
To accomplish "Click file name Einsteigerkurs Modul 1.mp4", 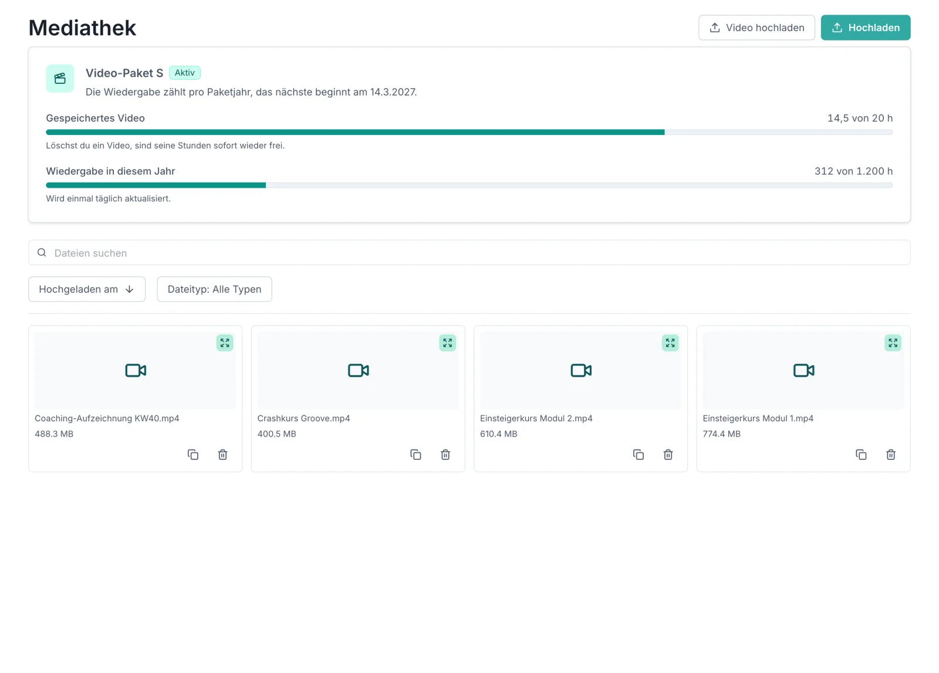I will pyautogui.click(x=758, y=418).
